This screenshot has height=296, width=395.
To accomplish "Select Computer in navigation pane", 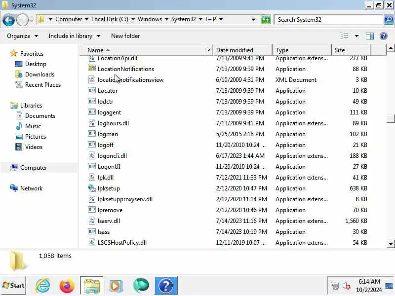I will pos(34,168).
